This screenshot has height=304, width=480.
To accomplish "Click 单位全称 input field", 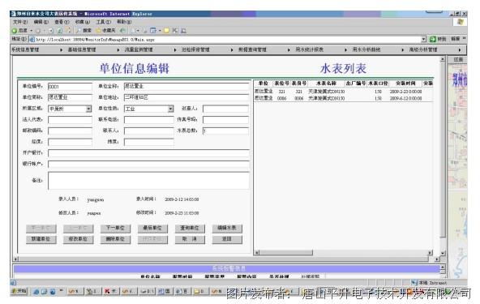I will (x=186, y=86).
